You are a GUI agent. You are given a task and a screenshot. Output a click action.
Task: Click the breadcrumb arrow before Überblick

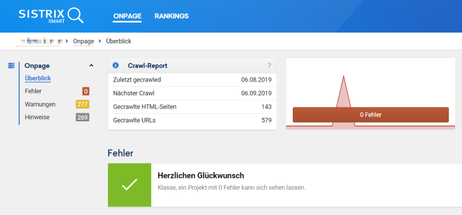(100, 41)
